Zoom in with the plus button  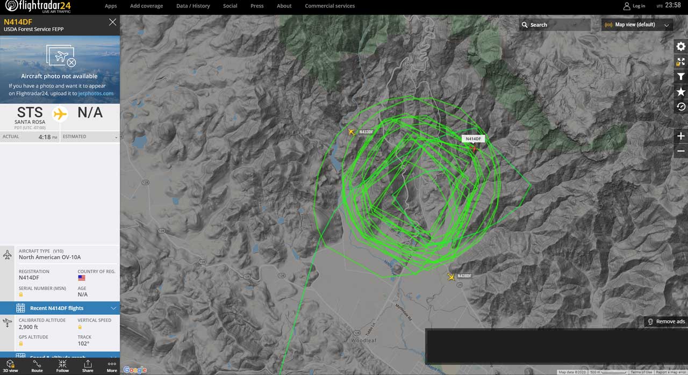click(680, 136)
